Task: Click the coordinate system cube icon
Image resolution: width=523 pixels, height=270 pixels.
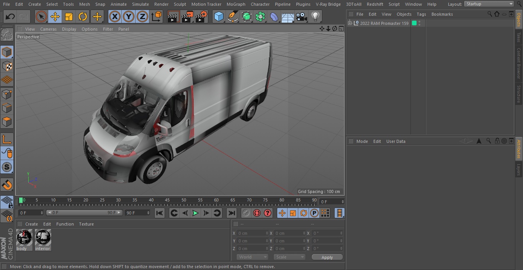Action: point(157,17)
